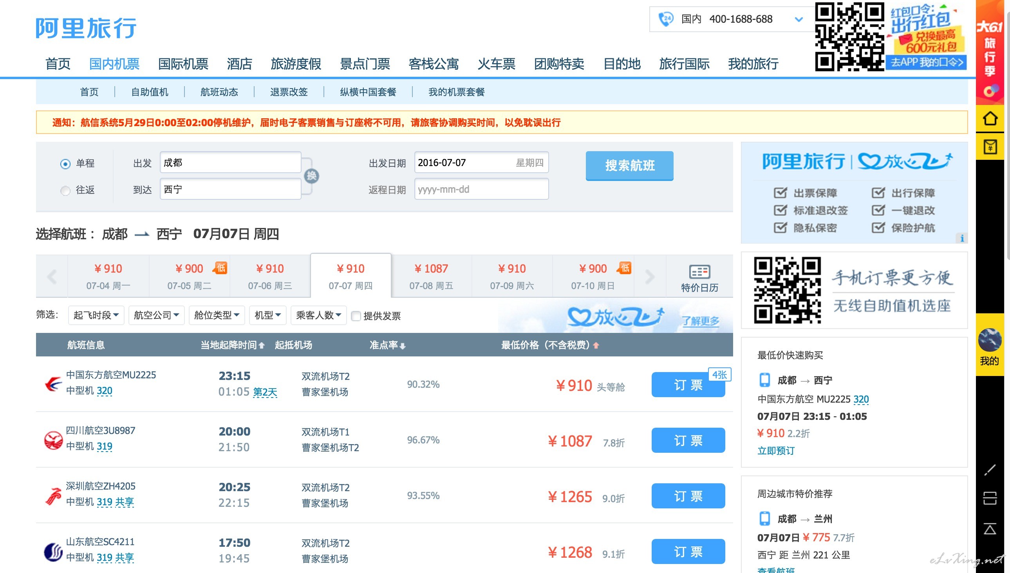Screen dimensions: 1010x573
Task: Open the yen wallet icon in sidebar
Action: [x=990, y=147]
